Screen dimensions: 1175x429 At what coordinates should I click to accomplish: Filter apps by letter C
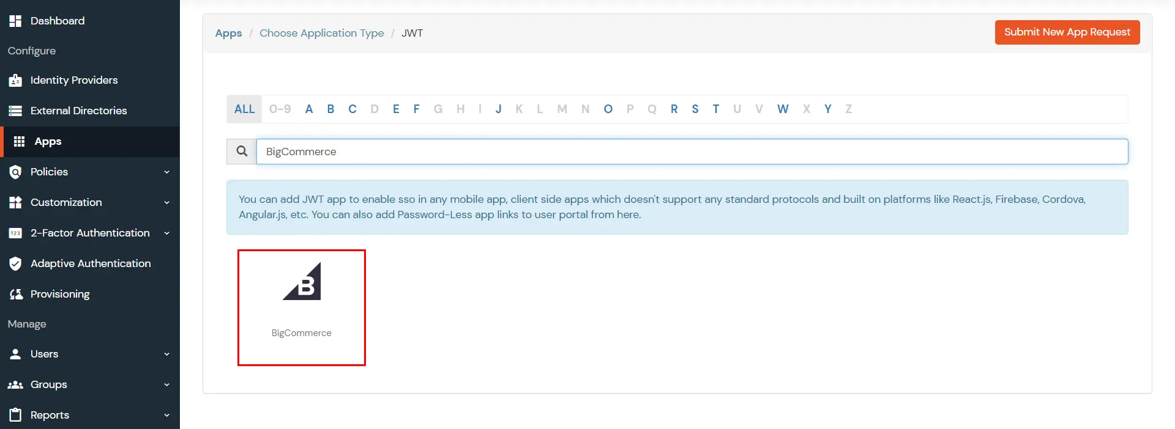352,109
